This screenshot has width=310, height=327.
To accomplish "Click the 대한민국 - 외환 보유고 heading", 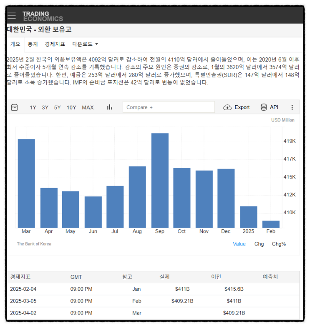I will point(39,29).
